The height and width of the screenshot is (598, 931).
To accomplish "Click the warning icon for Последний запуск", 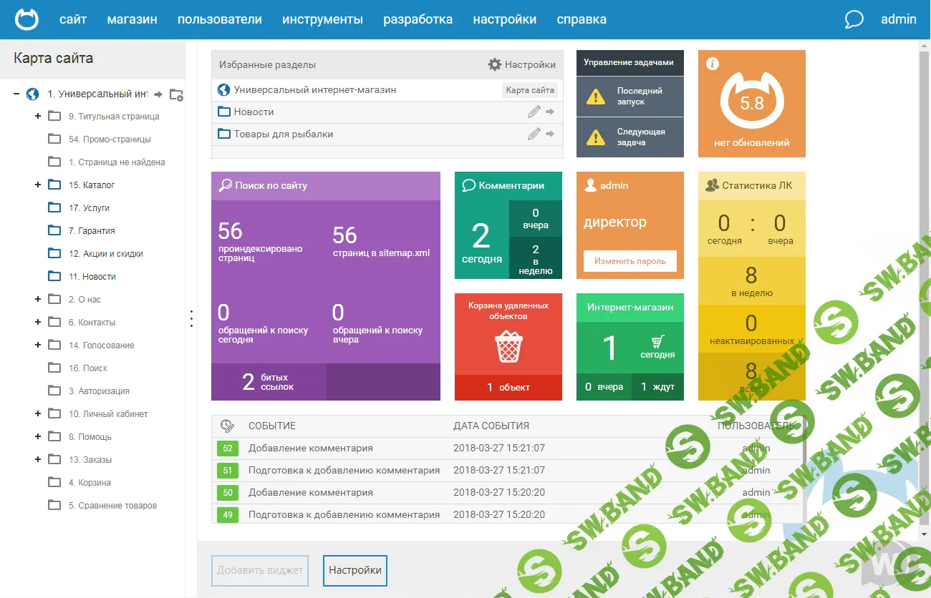I will click(595, 97).
